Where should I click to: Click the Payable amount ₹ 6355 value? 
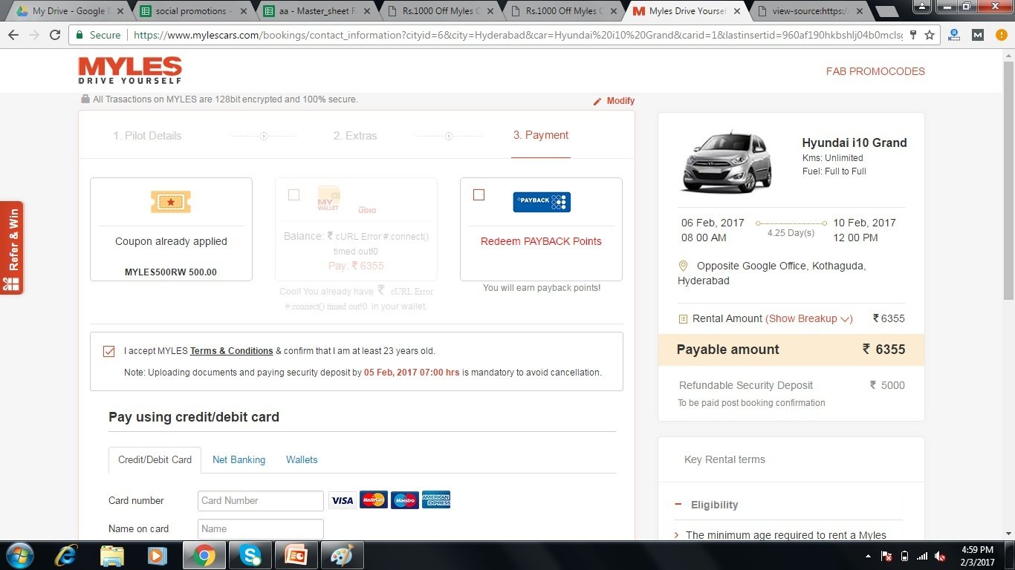tap(883, 350)
